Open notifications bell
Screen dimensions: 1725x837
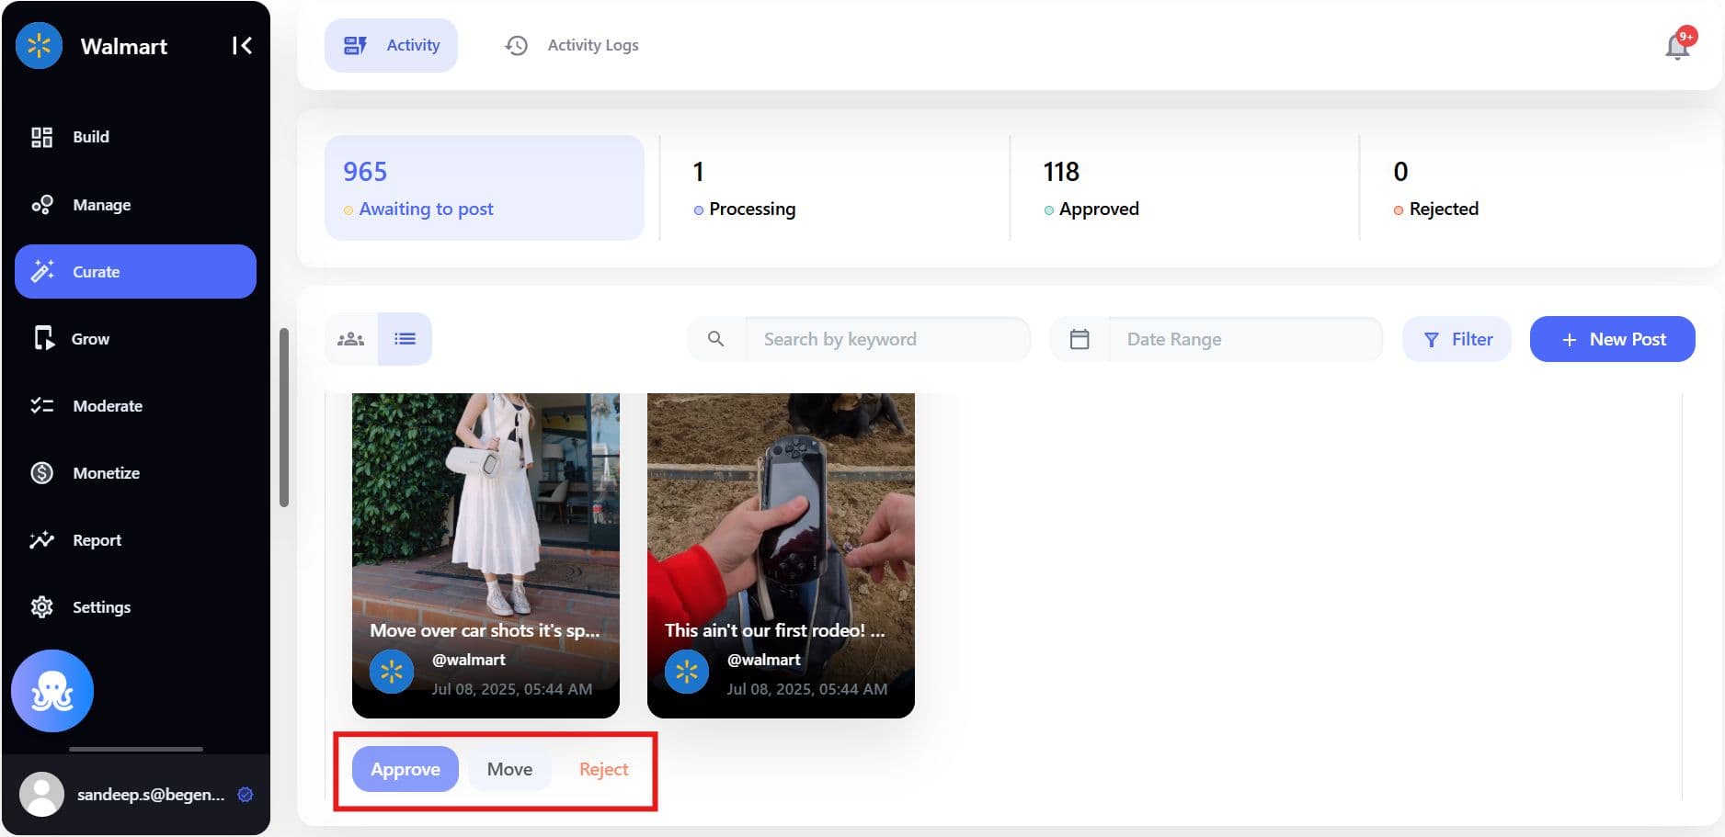(x=1678, y=45)
